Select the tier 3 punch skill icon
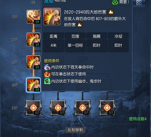Viewport: 151px width, 137px height. pyautogui.click(x=34, y=62)
